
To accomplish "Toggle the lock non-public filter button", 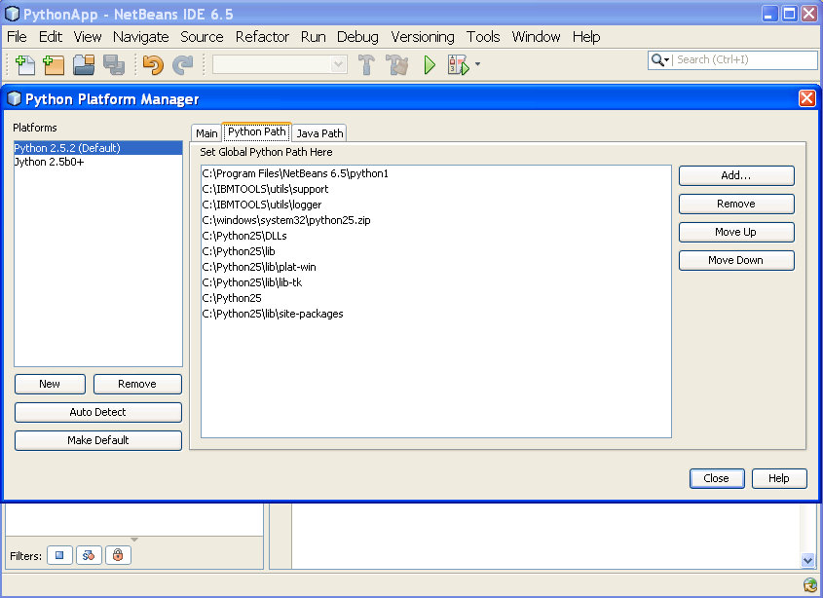I will pyautogui.click(x=118, y=555).
